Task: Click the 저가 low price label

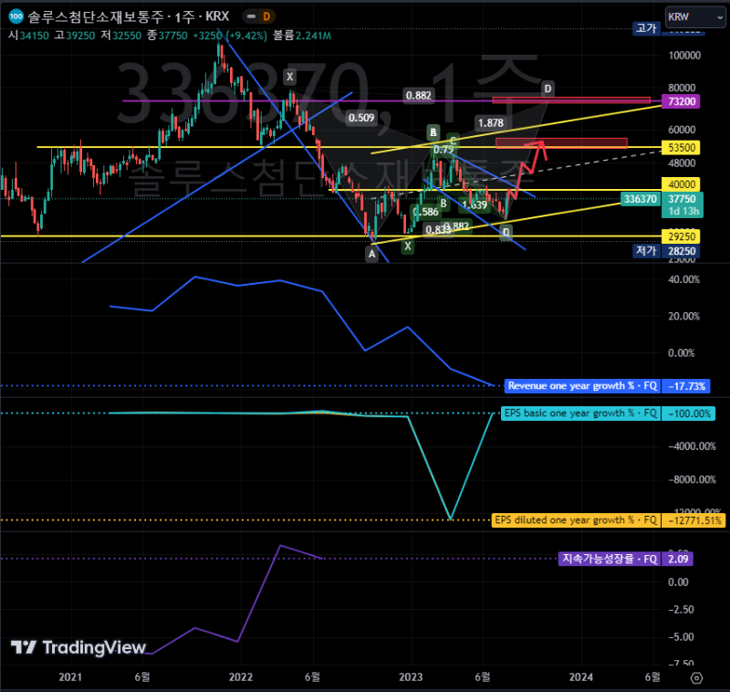Action: pos(646,251)
